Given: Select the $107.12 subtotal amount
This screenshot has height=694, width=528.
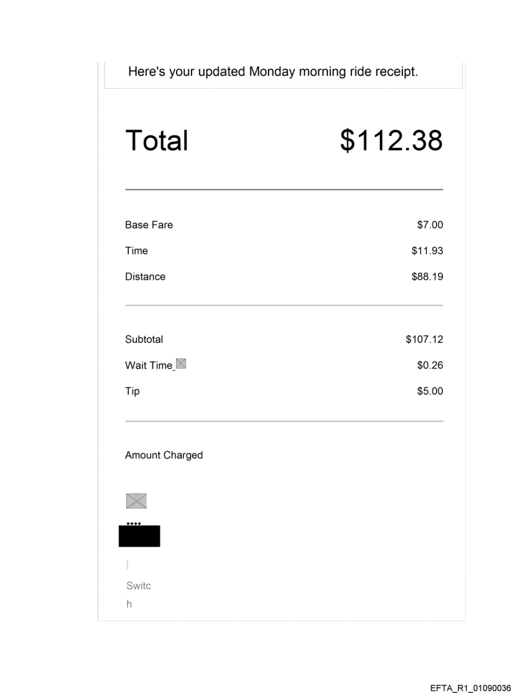Looking at the screenshot, I should pyautogui.click(x=424, y=339).
